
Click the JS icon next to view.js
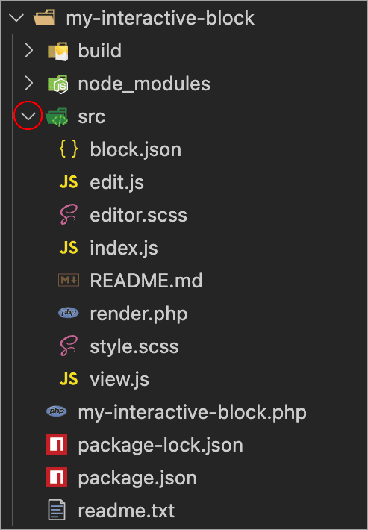tap(69, 379)
